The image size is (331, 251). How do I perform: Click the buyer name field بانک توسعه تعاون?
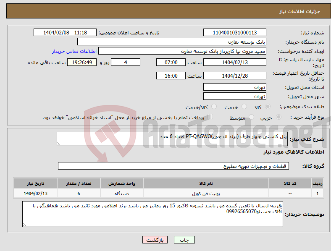[172, 42]
